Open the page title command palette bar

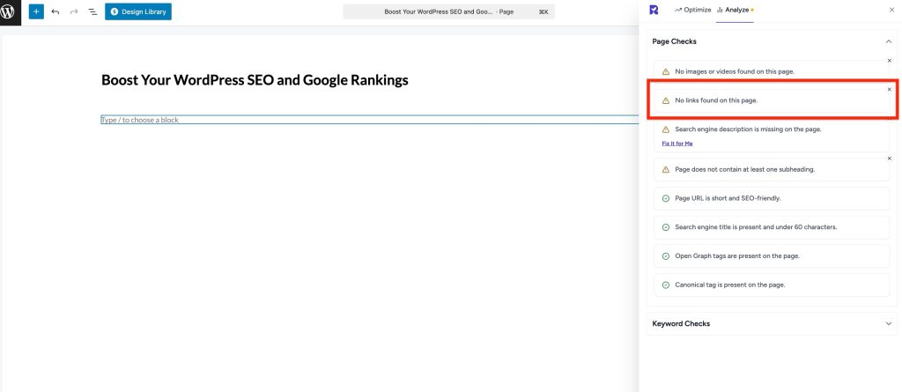(448, 12)
